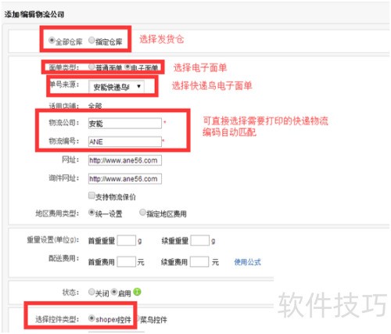Click the 添加/编辑物流公司 page title
Image resolution: width=391 pixels, height=334 pixels.
[34, 14]
